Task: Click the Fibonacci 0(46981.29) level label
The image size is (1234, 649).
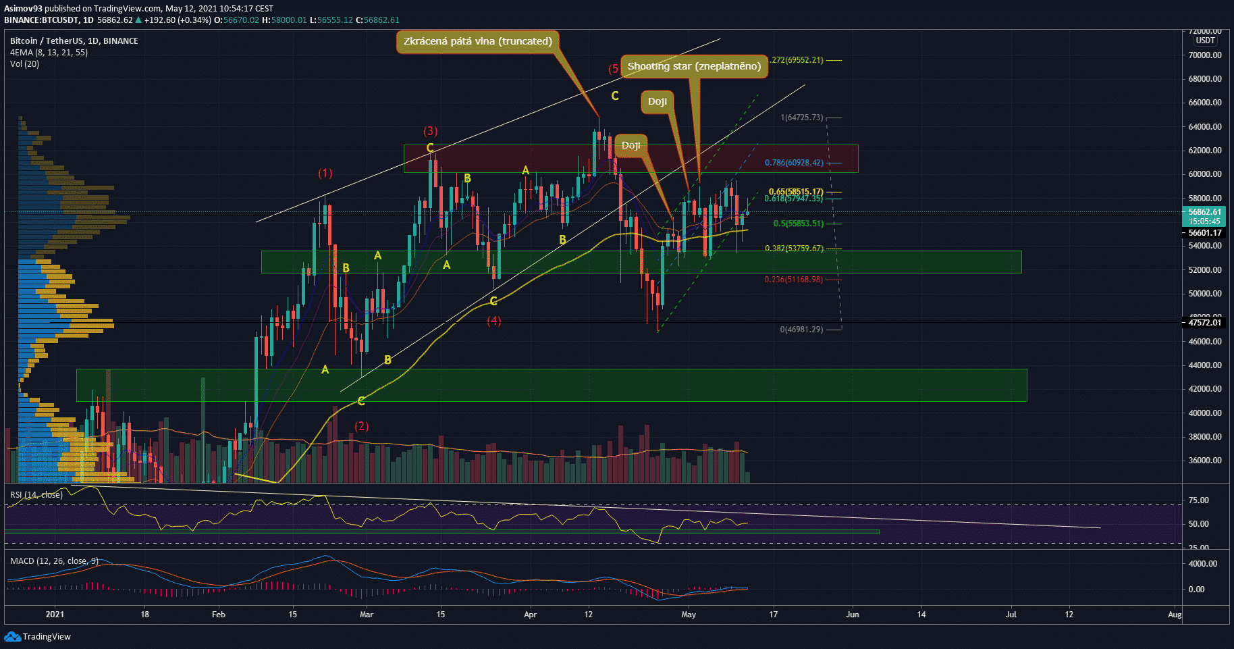Action: [x=801, y=330]
